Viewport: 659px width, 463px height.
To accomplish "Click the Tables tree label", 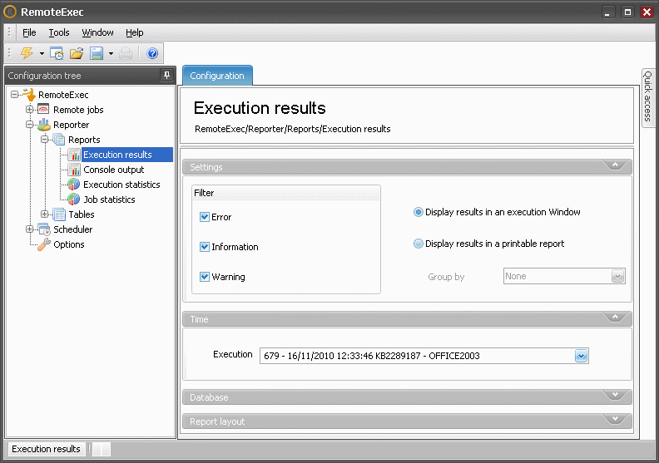I will pyautogui.click(x=82, y=214).
